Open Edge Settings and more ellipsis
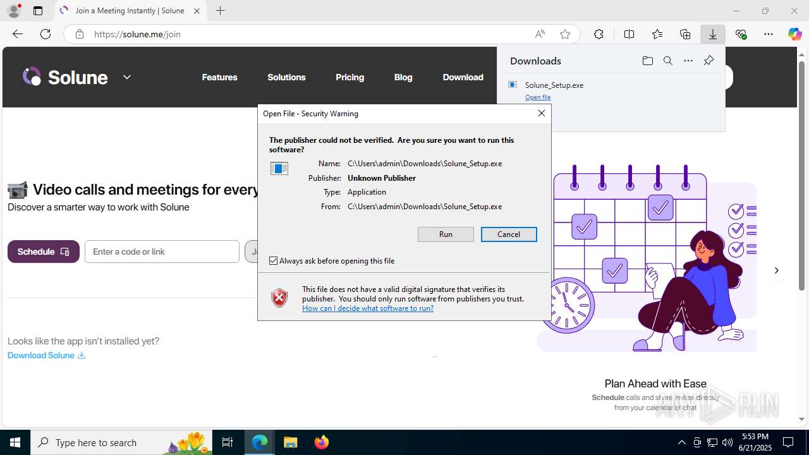 769,34
